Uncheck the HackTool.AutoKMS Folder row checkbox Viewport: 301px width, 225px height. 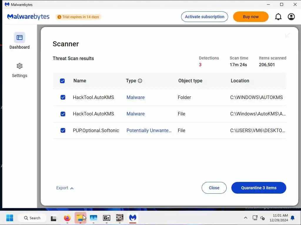[63, 97]
